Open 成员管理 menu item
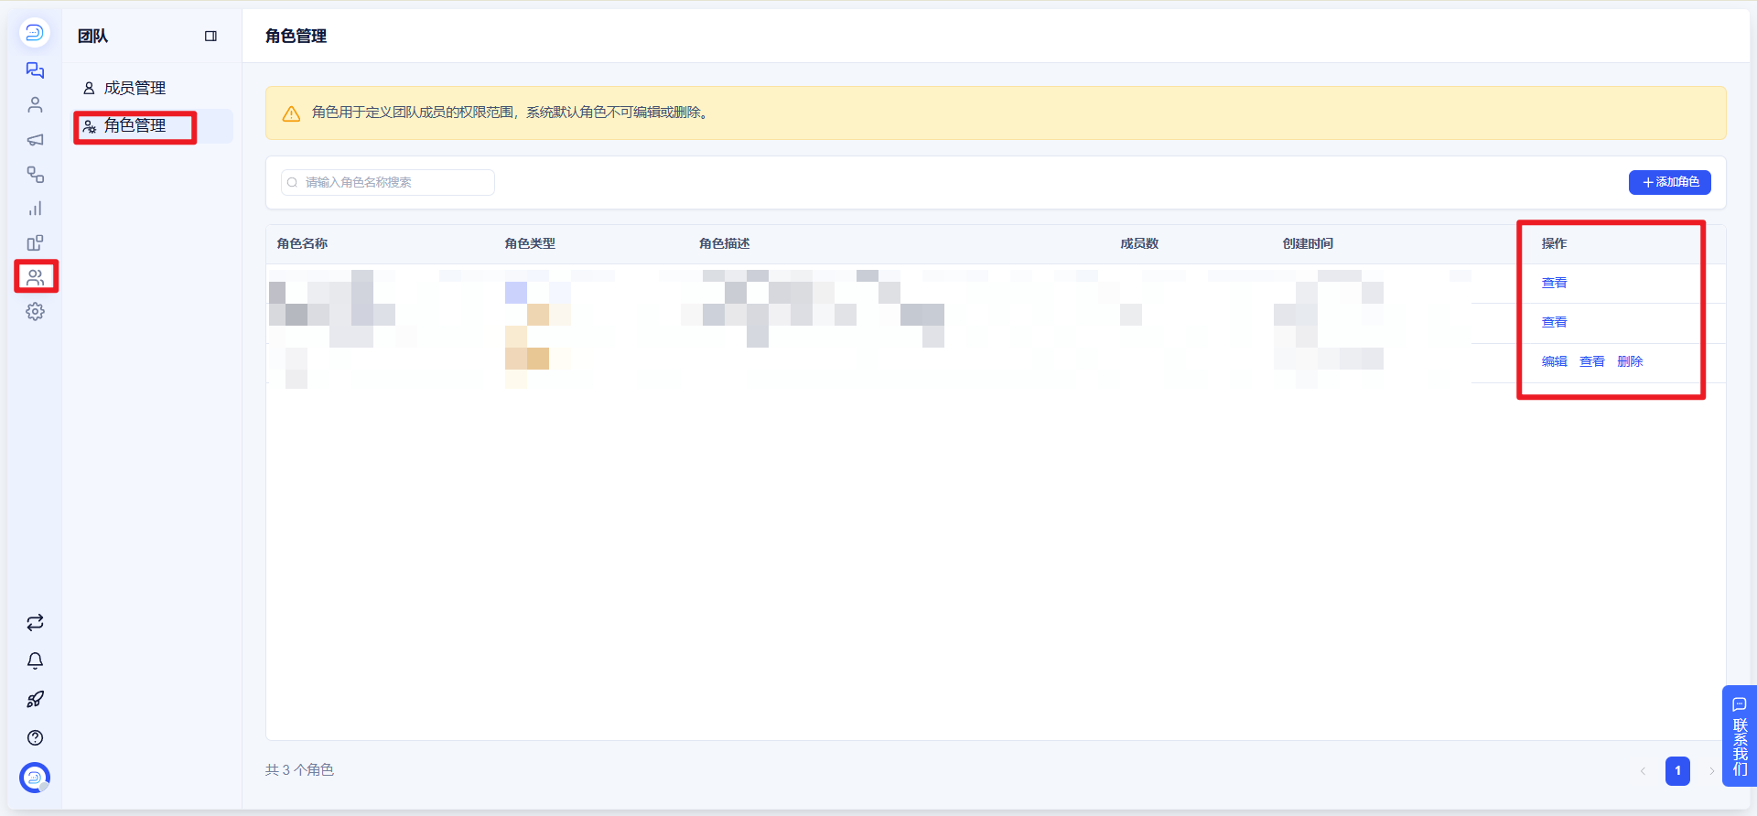The width and height of the screenshot is (1757, 816). (x=153, y=88)
